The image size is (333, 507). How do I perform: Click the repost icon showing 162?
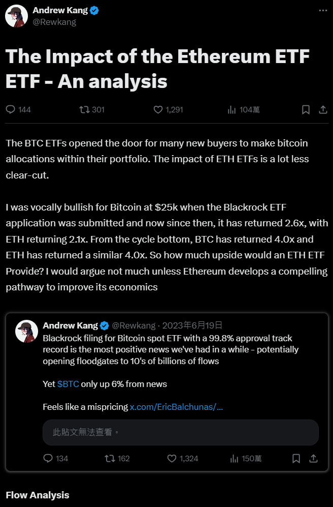(x=111, y=458)
